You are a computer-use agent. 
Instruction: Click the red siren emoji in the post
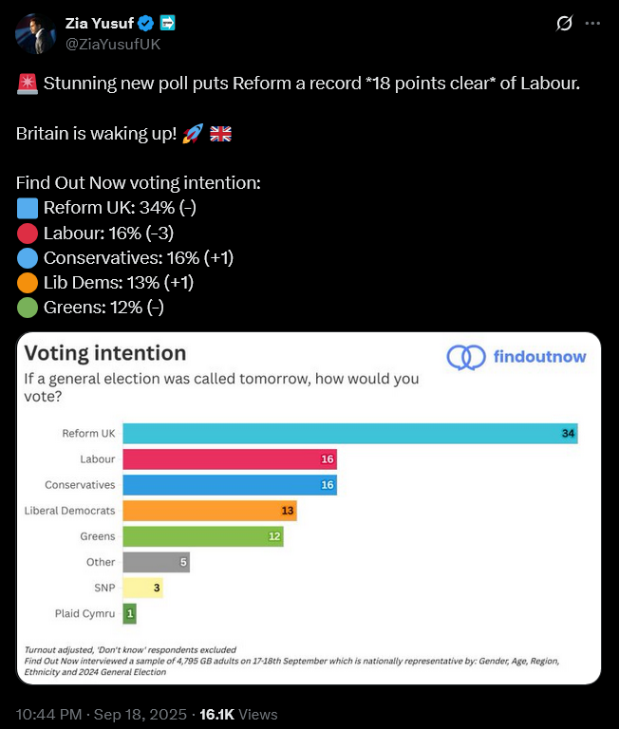tap(27, 84)
